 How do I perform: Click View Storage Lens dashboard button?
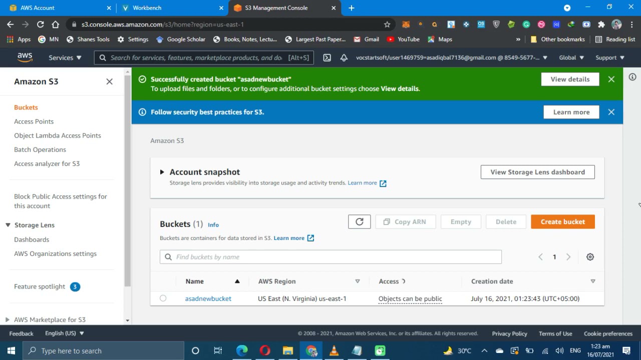click(x=538, y=172)
